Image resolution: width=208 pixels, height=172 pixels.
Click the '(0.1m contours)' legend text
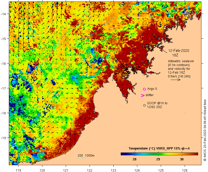179,65
